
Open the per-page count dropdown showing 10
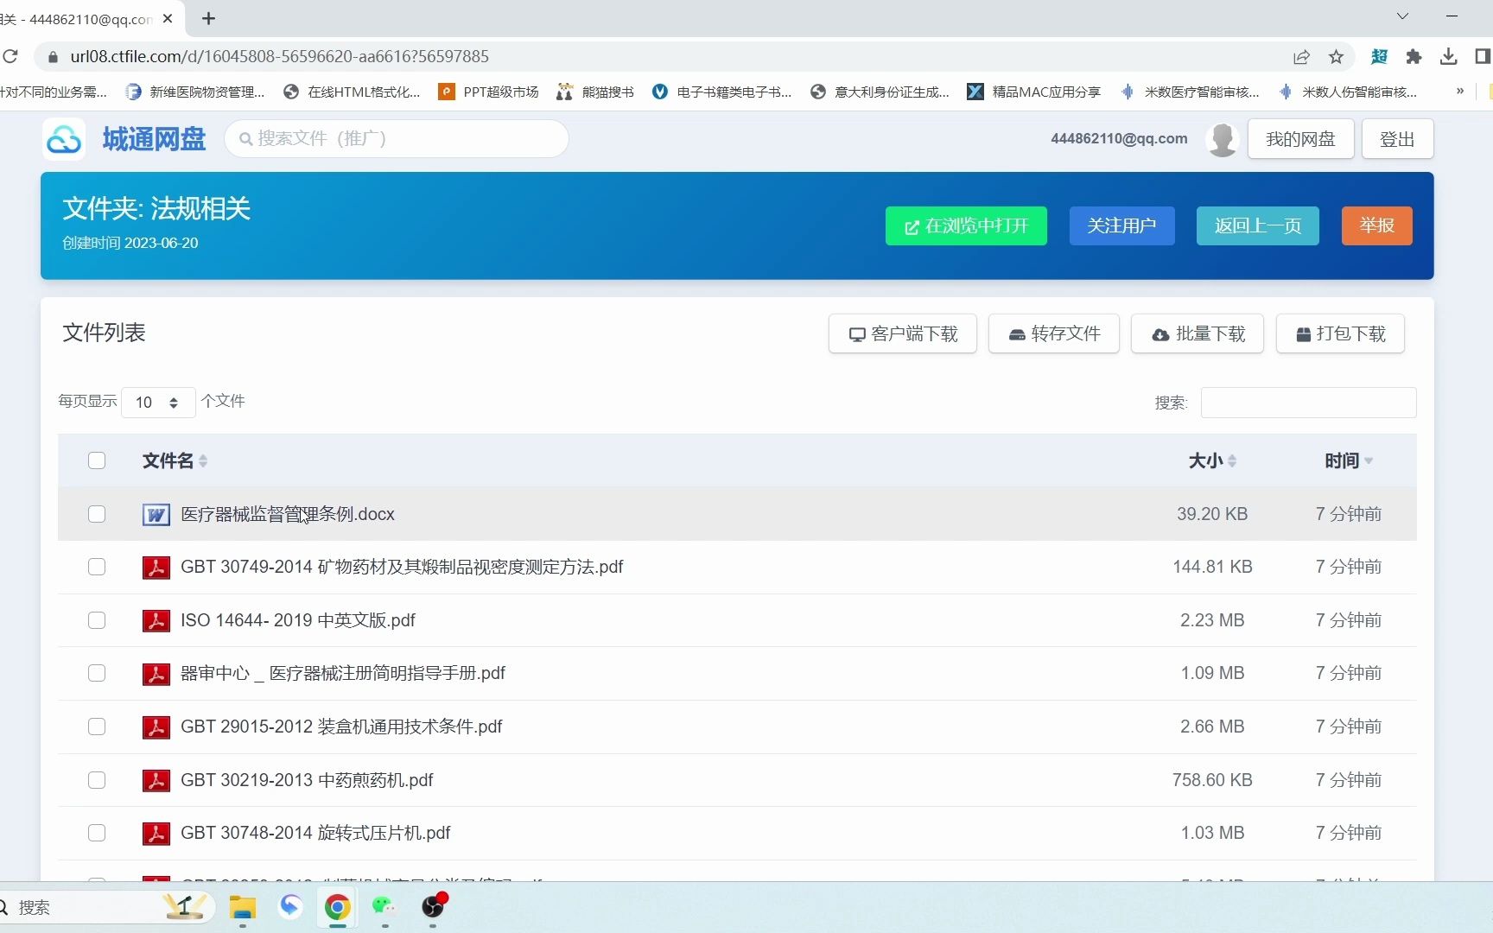click(158, 403)
